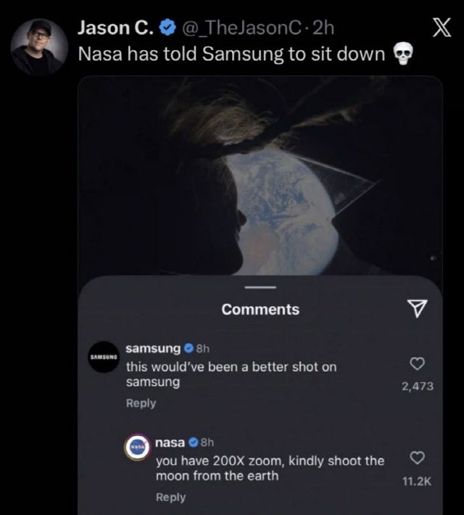Reply to the samsung comment
The width and height of the screenshot is (464, 515).
(141, 403)
